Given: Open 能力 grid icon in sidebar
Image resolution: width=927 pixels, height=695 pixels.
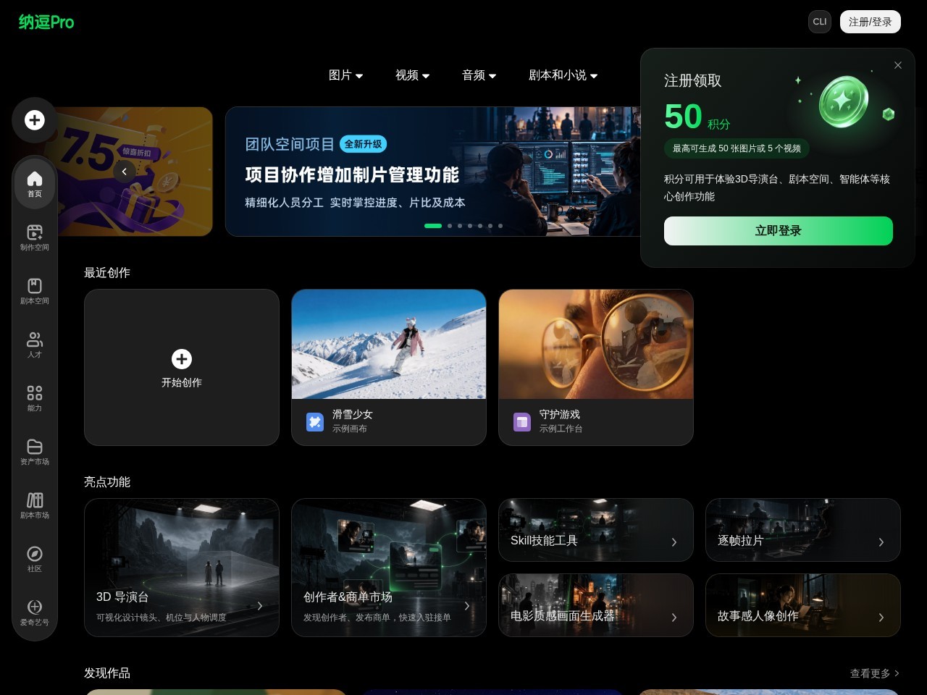Looking at the screenshot, I should (x=35, y=398).
